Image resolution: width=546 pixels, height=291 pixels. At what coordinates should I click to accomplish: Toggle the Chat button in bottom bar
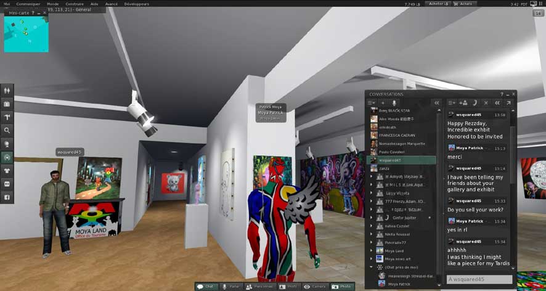(206, 287)
